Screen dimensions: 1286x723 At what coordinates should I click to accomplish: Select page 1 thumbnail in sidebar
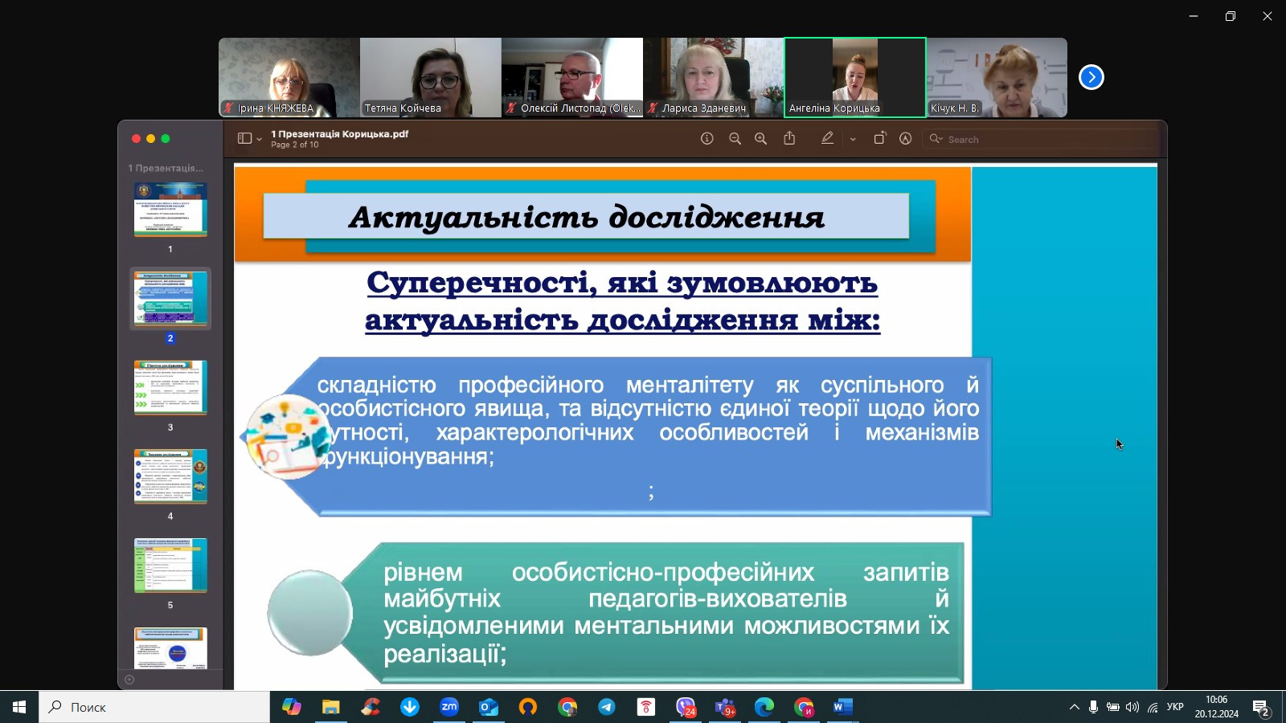(x=170, y=209)
